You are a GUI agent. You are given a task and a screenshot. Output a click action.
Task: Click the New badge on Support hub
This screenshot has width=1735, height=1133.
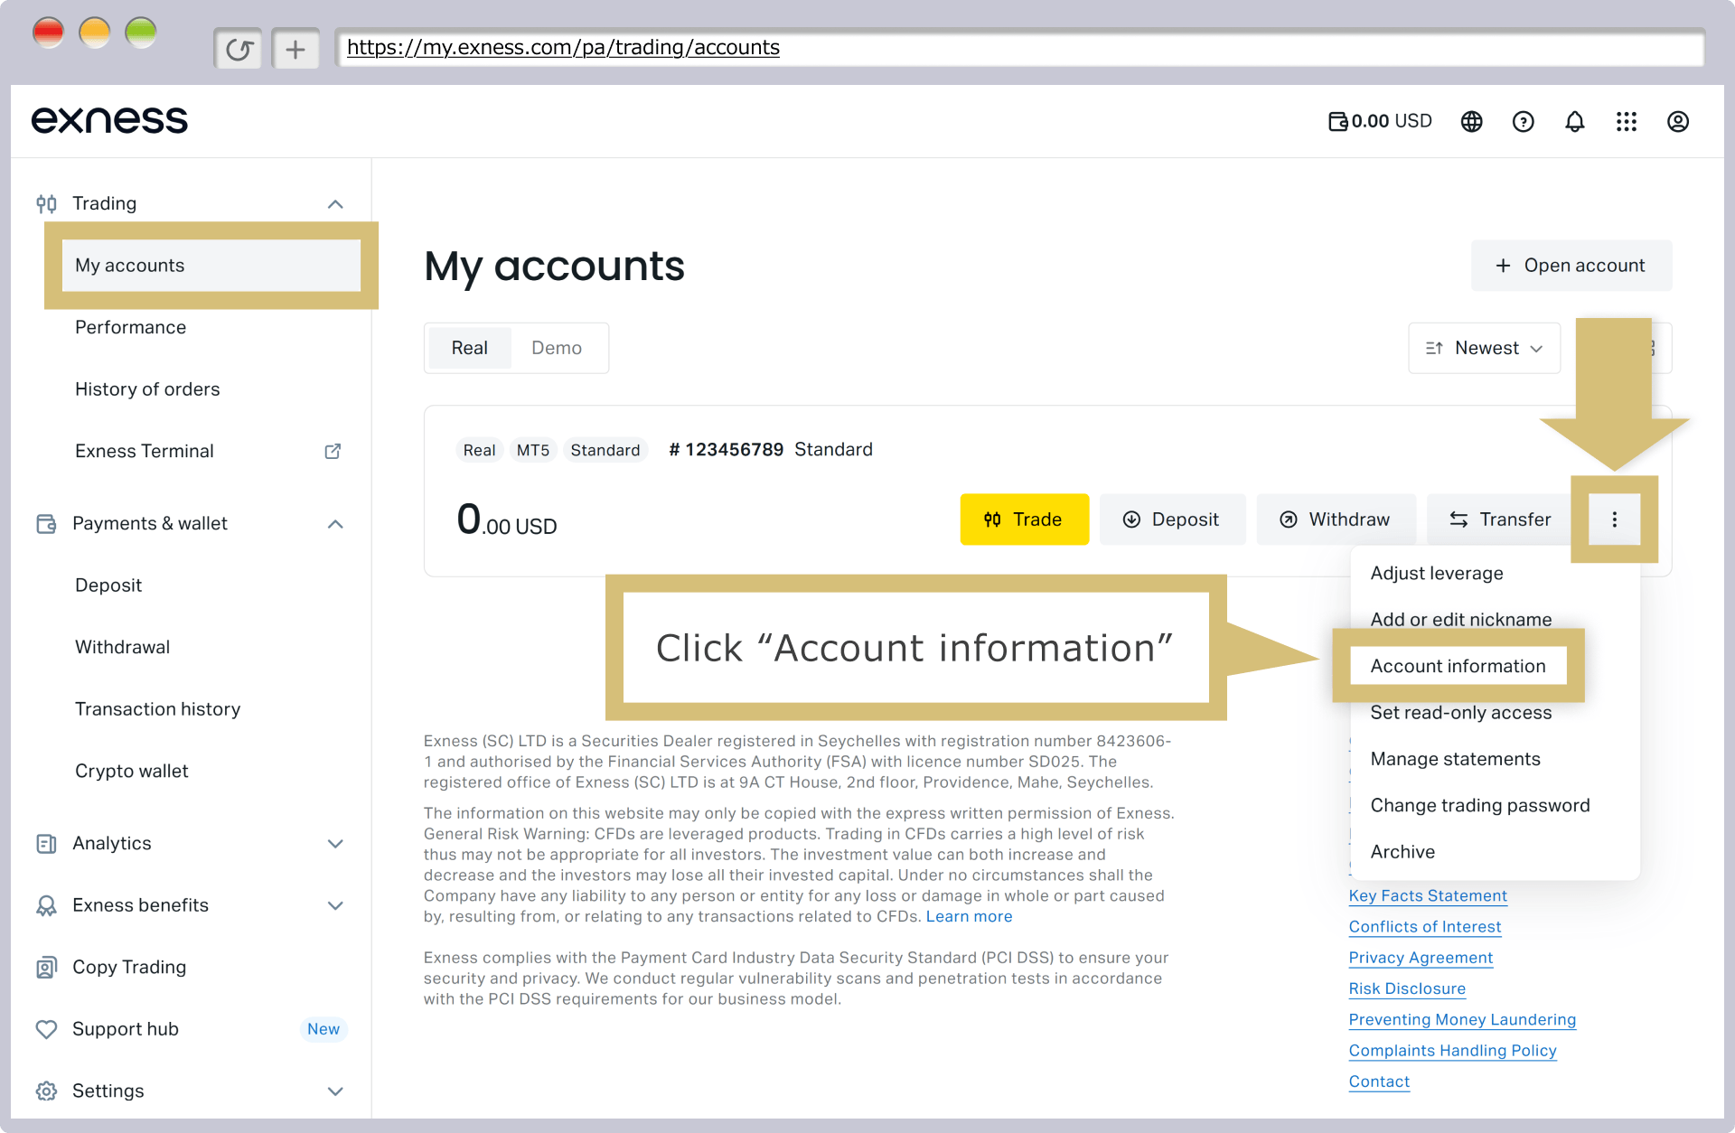point(323,1029)
